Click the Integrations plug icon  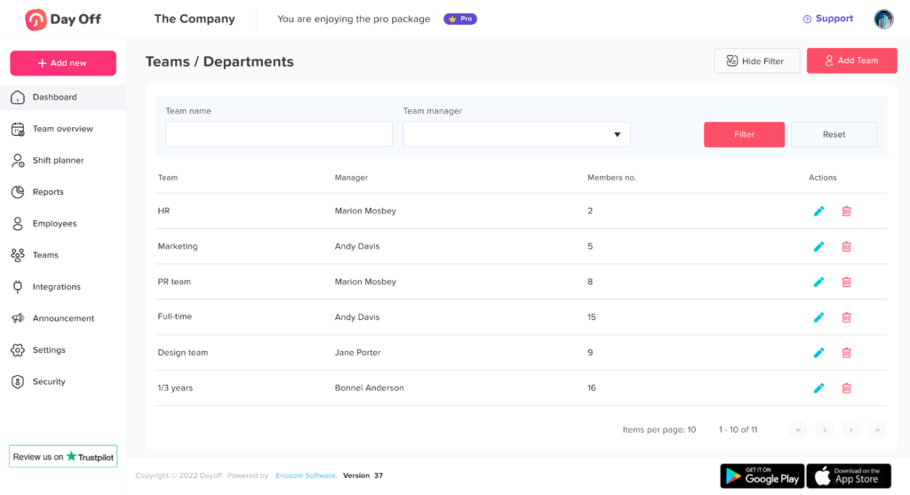[x=18, y=287]
